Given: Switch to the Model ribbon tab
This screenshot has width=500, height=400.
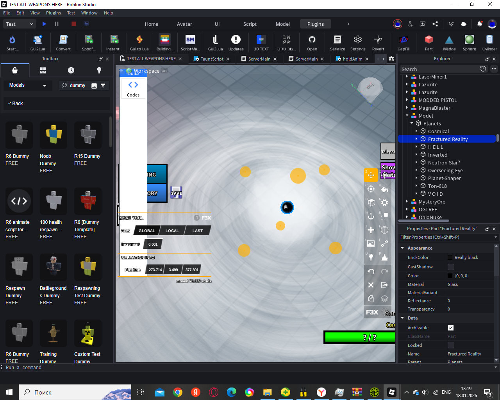Looking at the screenshot, I should coord(283,24).
